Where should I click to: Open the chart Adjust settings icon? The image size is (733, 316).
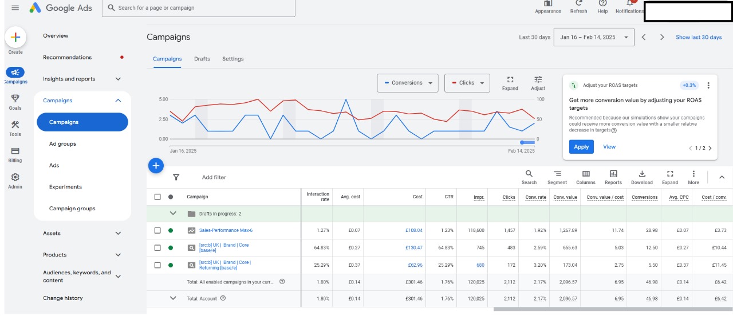point(538,79)
